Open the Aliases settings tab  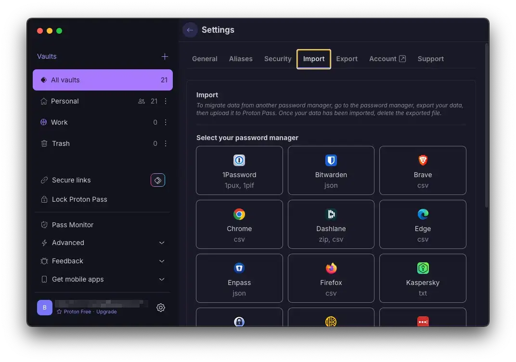[x=241, y=58]
